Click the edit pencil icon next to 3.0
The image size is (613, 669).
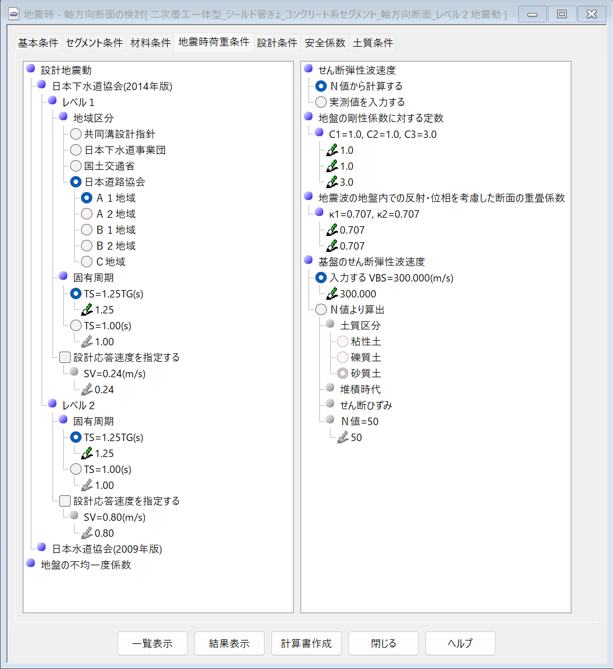click(x=332, y=182)
